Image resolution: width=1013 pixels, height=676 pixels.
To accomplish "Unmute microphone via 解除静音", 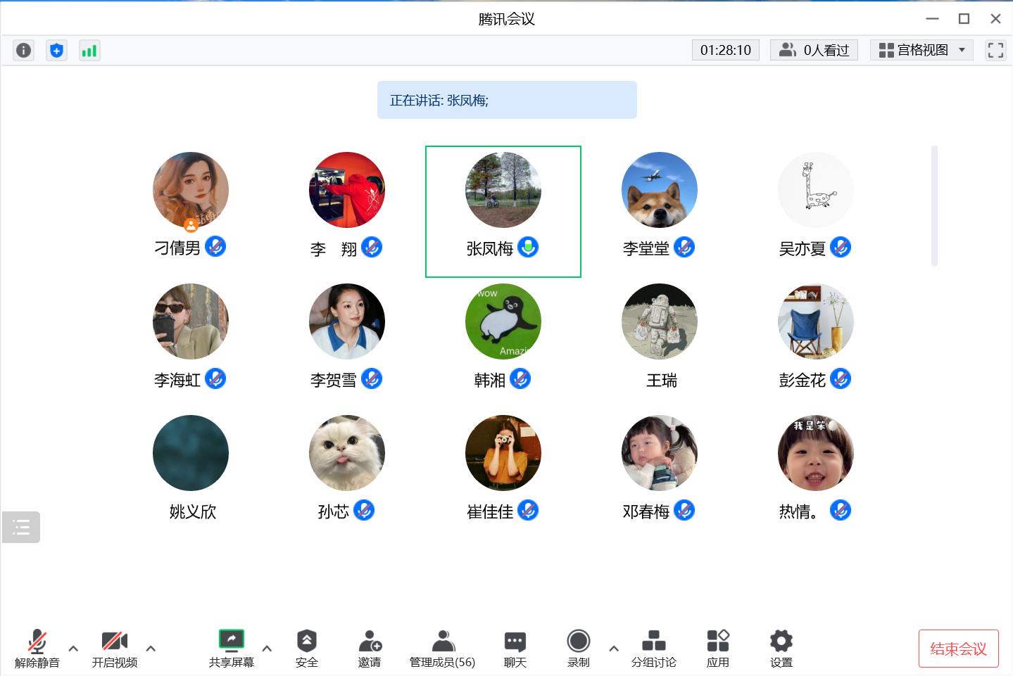I will tap(37, 648).
